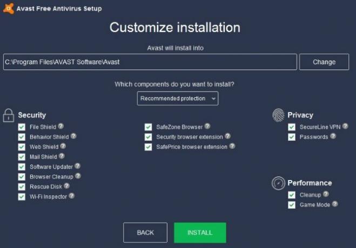Click the Performance section heading
This screenshot has height=248, width=356.
310,183
